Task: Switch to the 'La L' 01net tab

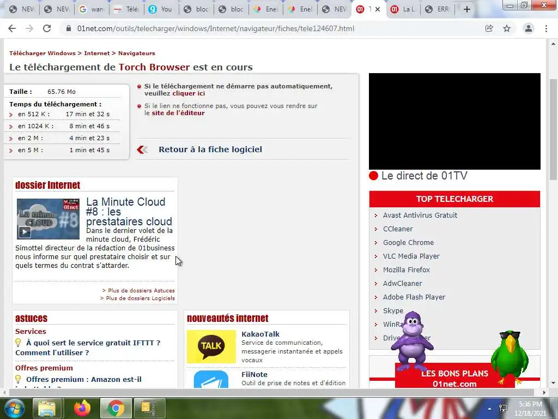Action: coord(403,9)
